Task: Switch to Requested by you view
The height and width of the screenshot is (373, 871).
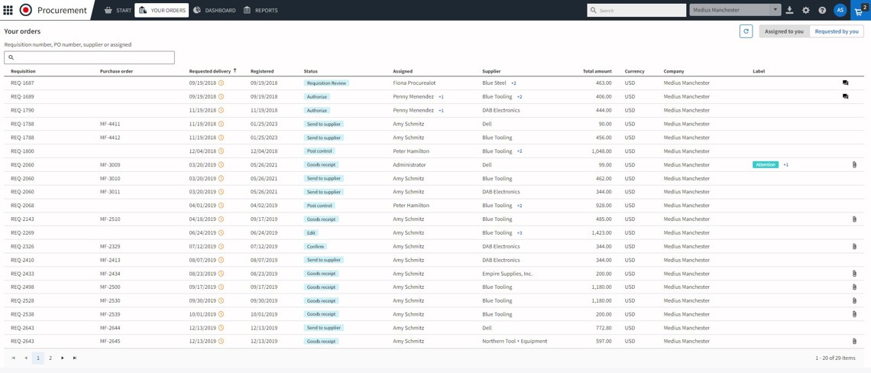Action: (837, 31)
